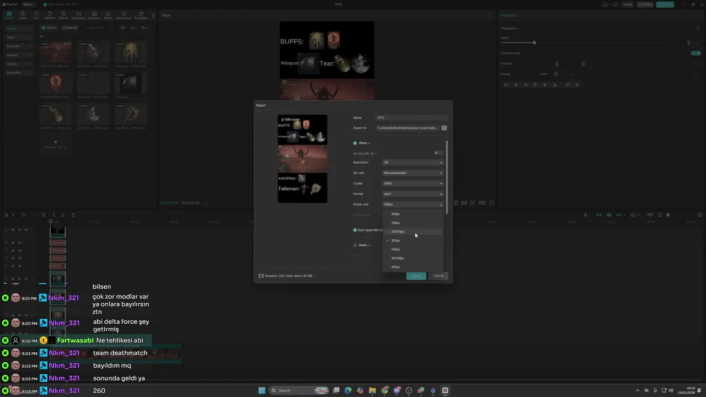The width and height of the screenshot is (706, 397).
Task: Select the red video clip thumbnail
Action: (x=56, y=52)
